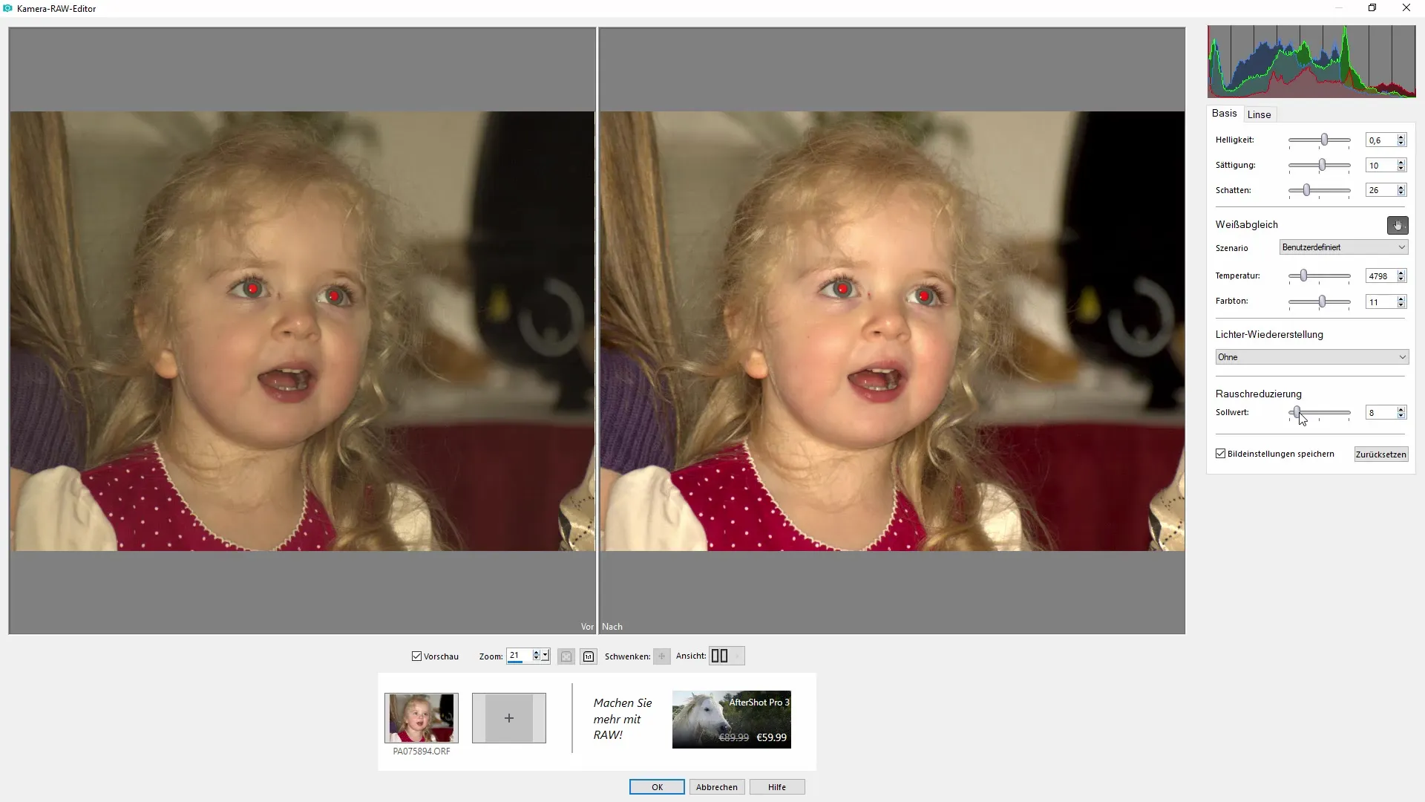Click the Weißabgleich section heading
Screen dimensions: 1425x802
[1247, 224]
